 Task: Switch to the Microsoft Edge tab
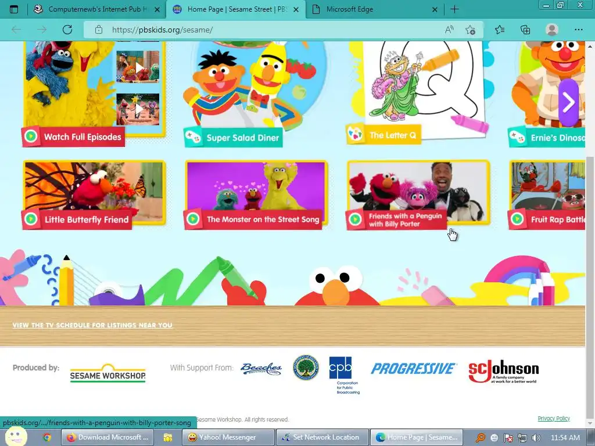pos(374,9)
